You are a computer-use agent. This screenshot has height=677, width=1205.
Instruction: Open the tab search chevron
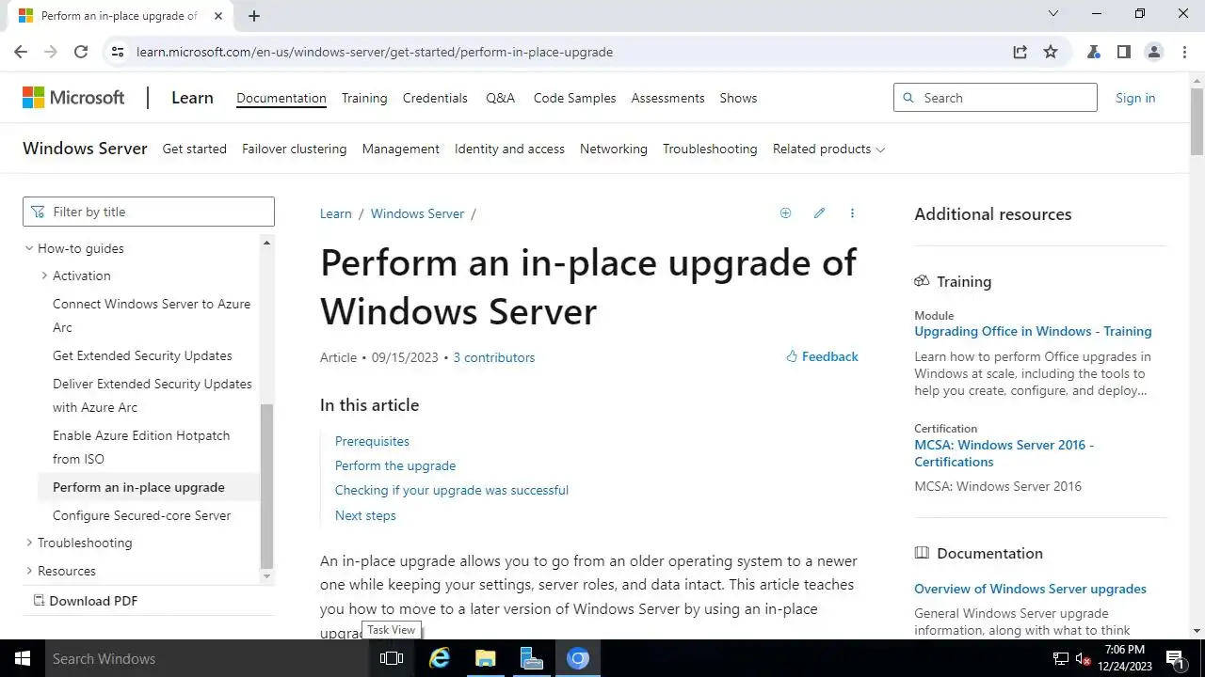coord(1053,14)
